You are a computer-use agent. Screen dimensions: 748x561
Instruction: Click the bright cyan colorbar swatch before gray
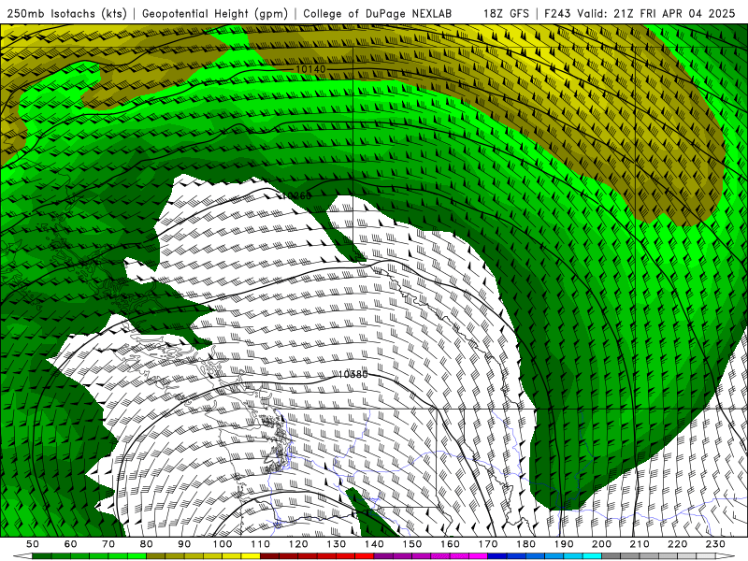click(592, 556)
